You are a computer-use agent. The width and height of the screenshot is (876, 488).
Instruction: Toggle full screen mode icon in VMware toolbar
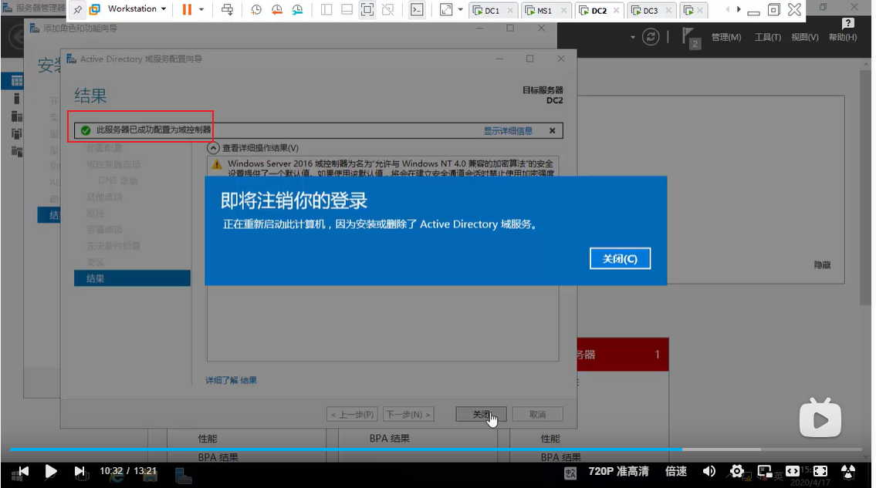[x=367, y=9]
